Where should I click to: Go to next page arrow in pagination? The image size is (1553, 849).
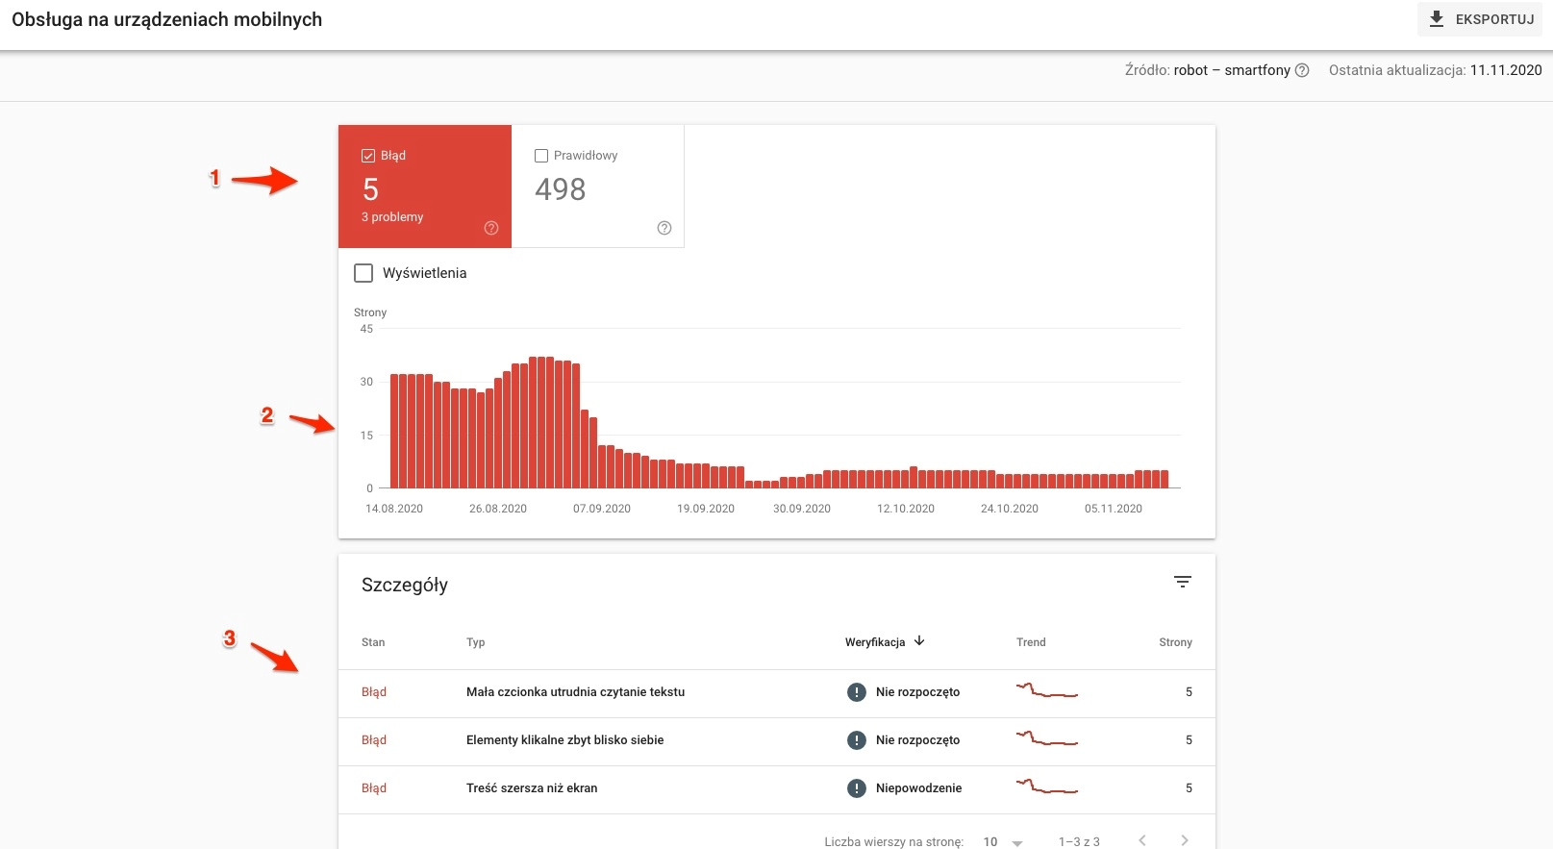(1185, 841)
